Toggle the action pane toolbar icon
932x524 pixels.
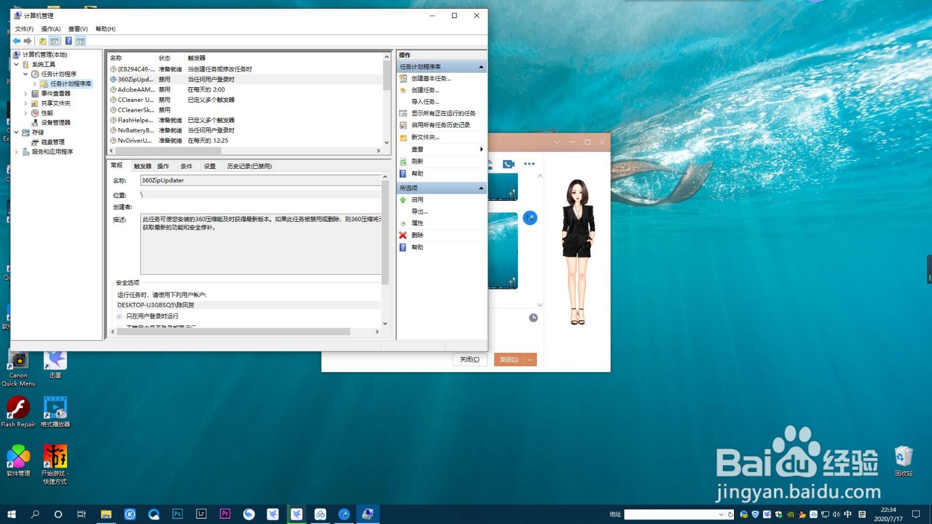coord(80,41)
